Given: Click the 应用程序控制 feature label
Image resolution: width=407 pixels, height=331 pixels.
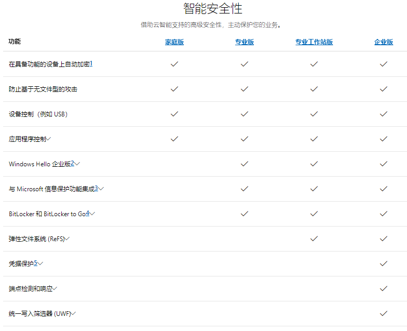Looking at the screenshot, I should pos(27,139).
